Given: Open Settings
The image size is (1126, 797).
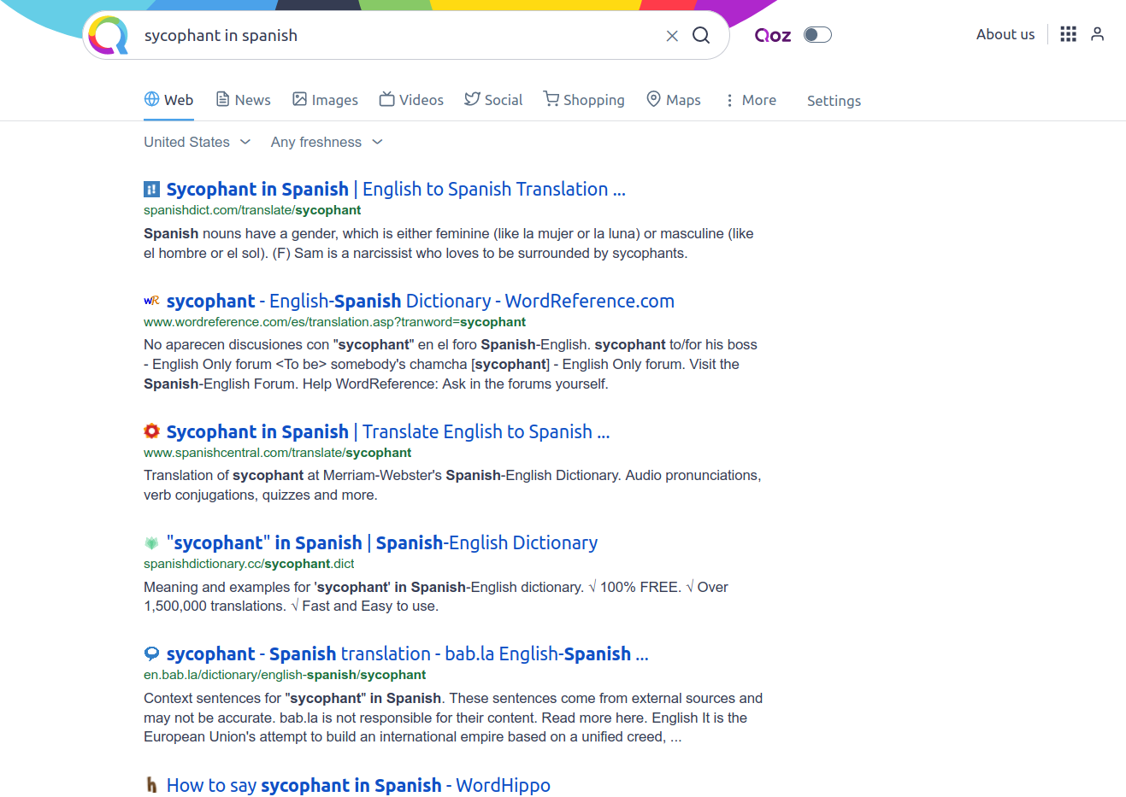Looking at the screenshot, I should pyautogui.click(x=834, y=101).
